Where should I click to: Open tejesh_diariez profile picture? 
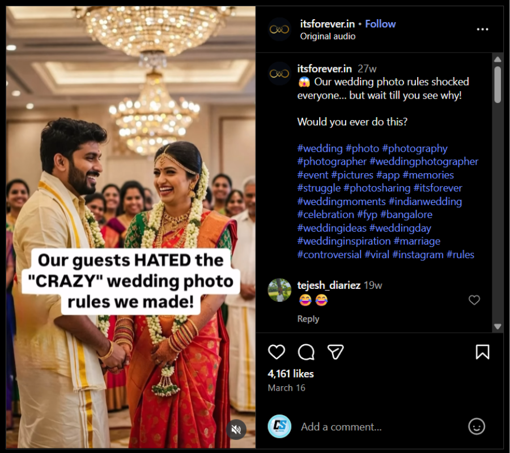pos(279,290)
